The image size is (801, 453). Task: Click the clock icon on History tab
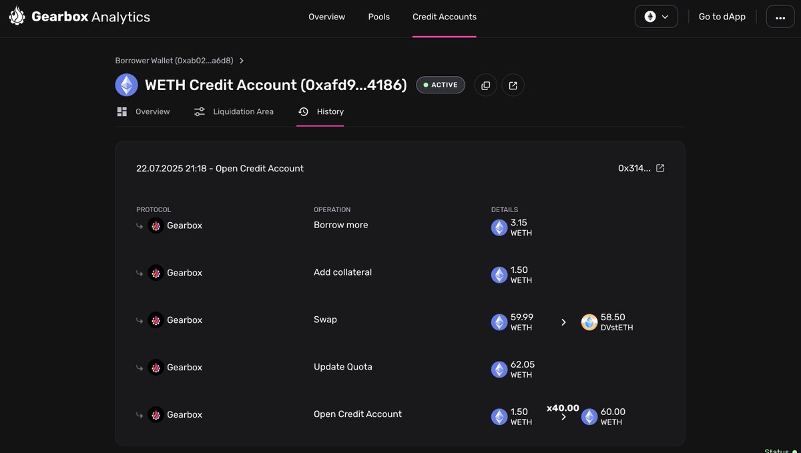[303, 111]
